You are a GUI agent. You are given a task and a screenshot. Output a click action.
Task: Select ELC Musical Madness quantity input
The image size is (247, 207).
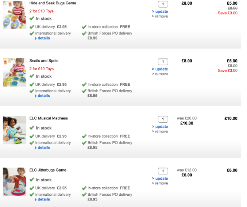point(163,119)
